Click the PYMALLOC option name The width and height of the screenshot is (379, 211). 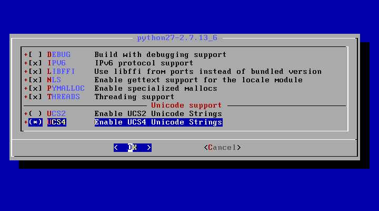pyautogui.click(x=66, y=89)
